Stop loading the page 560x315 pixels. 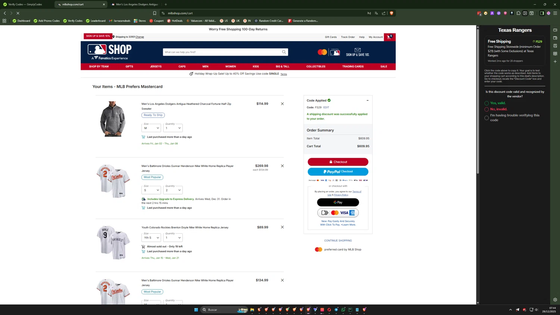click(x=18, y=13)
